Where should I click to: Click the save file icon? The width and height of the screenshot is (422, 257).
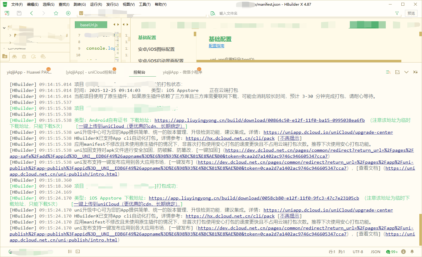[19, 13]
